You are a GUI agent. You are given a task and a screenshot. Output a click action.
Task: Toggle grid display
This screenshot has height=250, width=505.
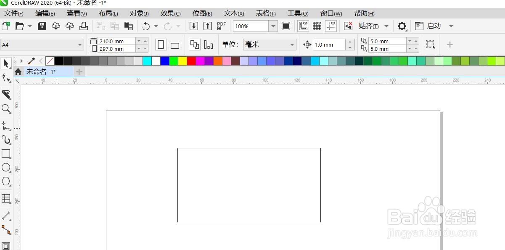(x=317, y=26)
